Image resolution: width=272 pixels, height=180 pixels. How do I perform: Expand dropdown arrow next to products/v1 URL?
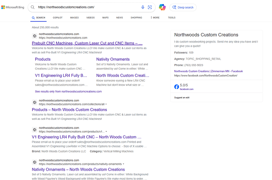coord(106,132)
